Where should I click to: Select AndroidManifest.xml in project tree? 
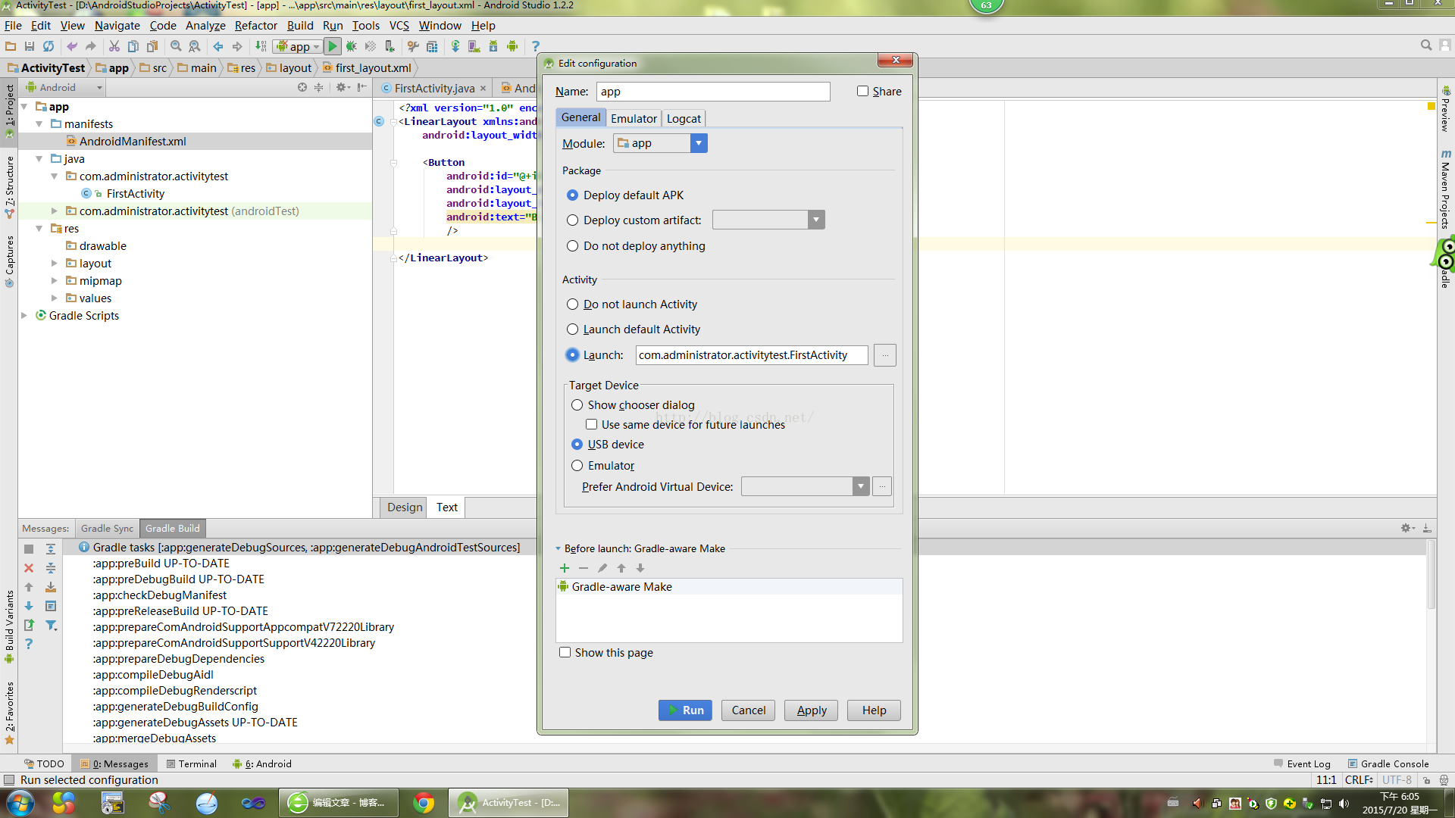(x=133, y=142)
